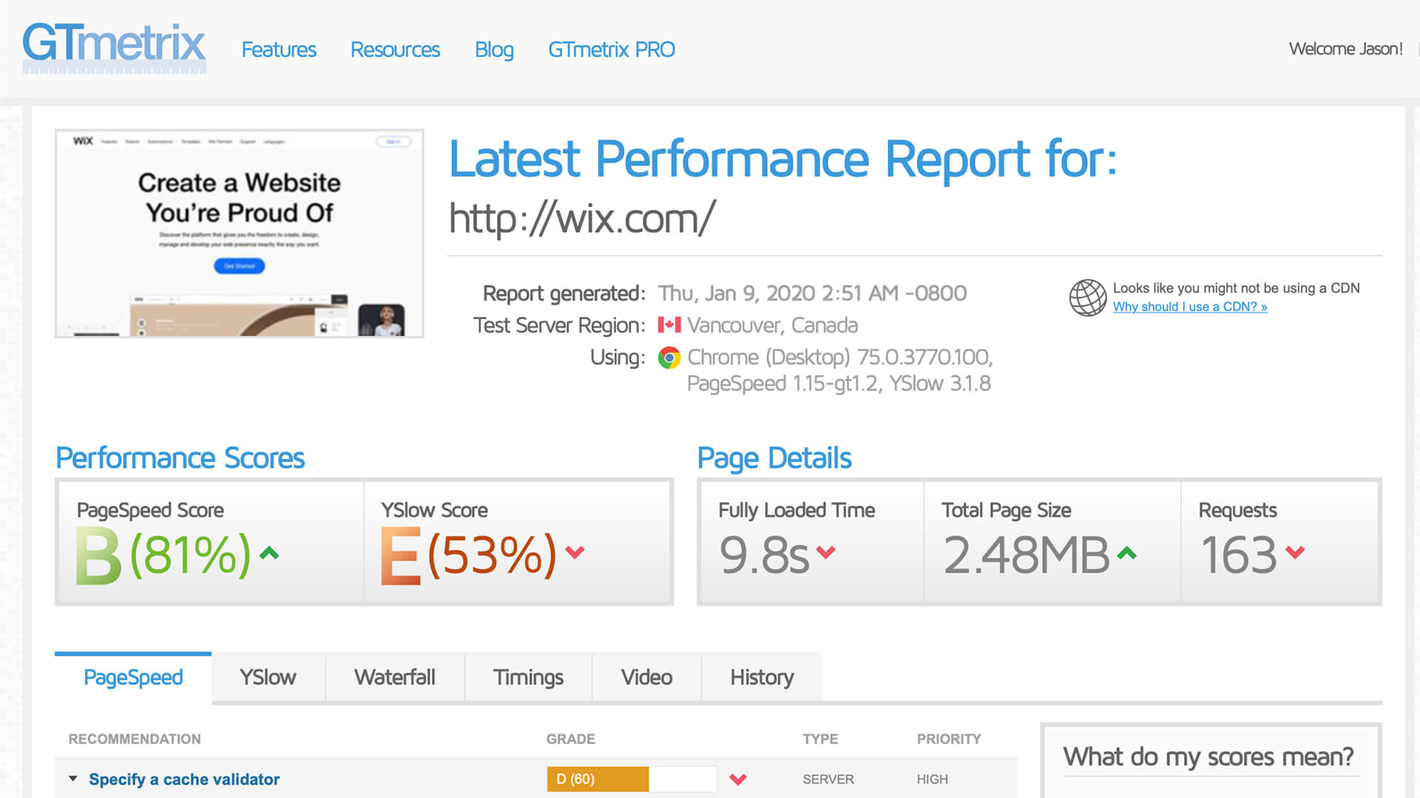
Task: Click the Chrome browser icon
Action: point(669,358)
